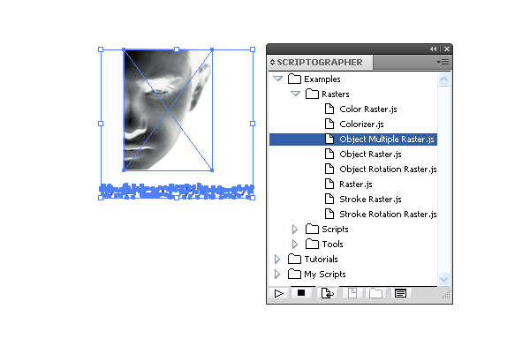Image resolution: width=530 pixels, height=339 pixels.
Task: Select the face raster image on canvas
Action: 168,110
